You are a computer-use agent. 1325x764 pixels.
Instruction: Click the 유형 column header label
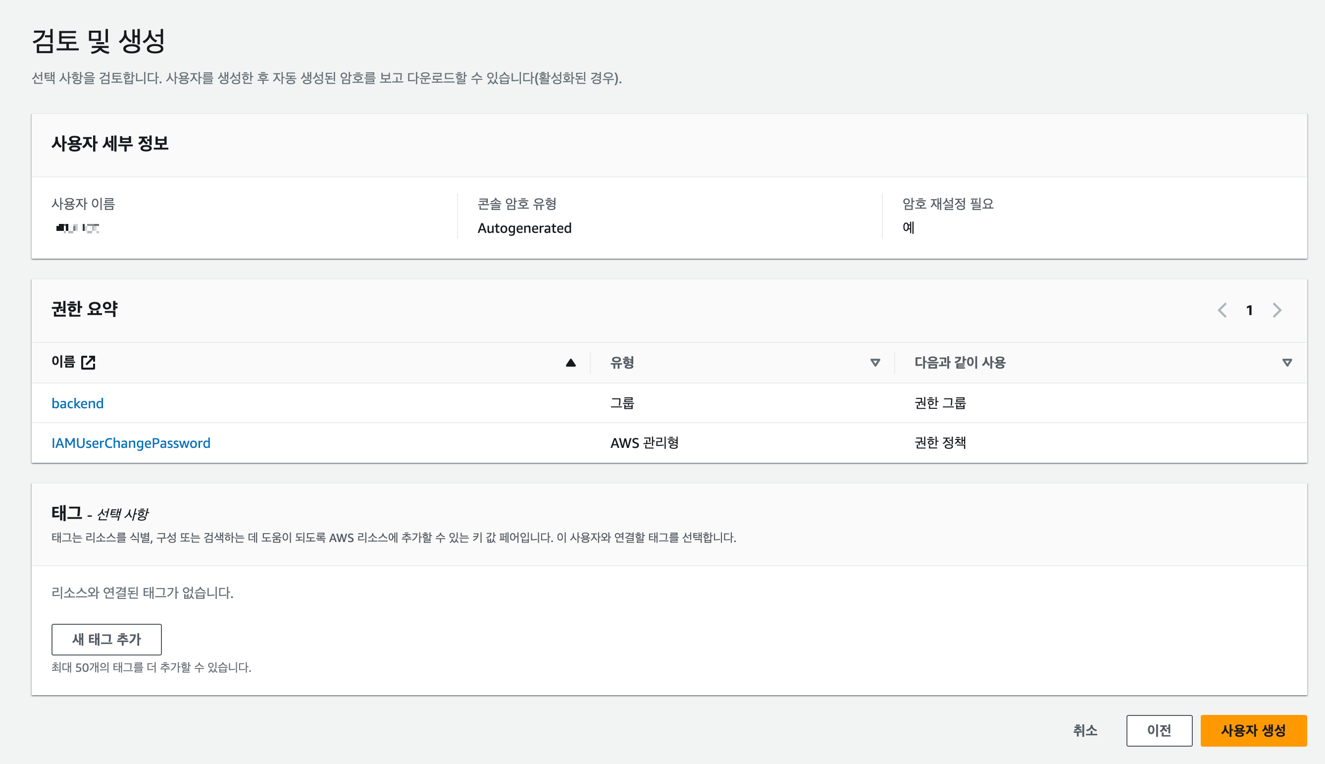coord(622,363)
